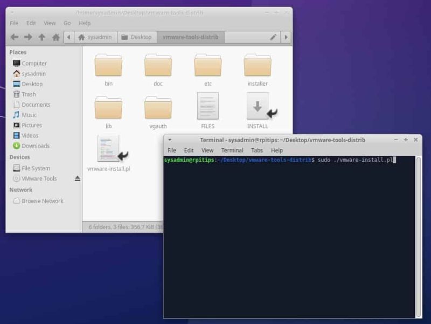431x324 pixels.
Task: Click the Home icon in toolbar
Action: tap(56, 37)
